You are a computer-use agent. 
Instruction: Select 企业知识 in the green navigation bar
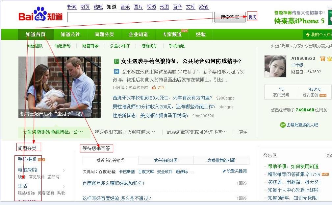click(138, 34)
